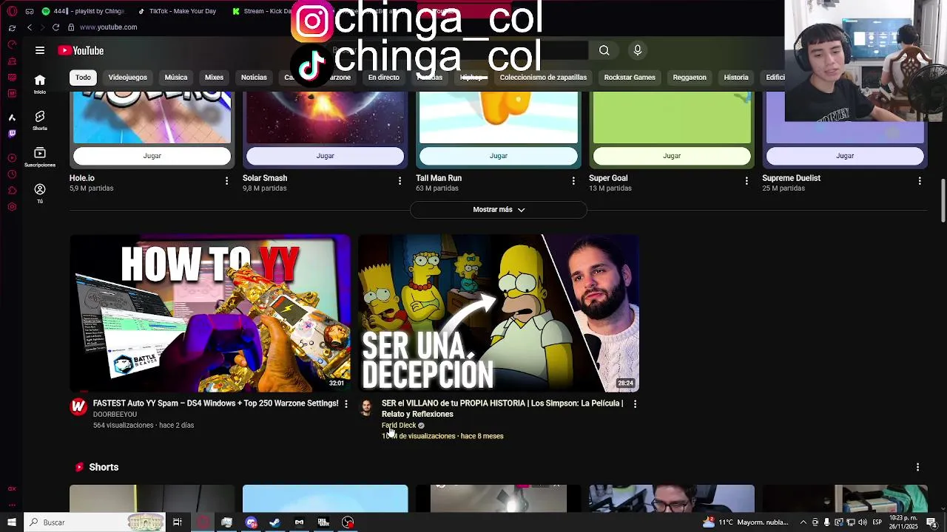Reload the page in the browser

click(55, 27)
